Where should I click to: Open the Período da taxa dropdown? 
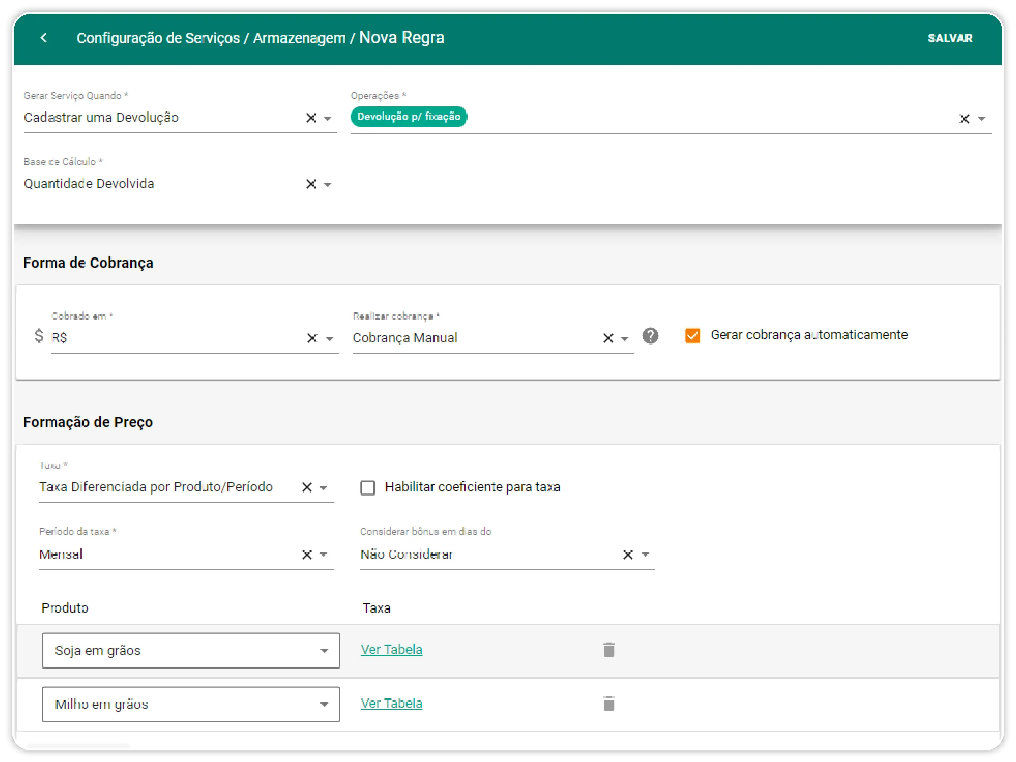click(x=323, y=555)
